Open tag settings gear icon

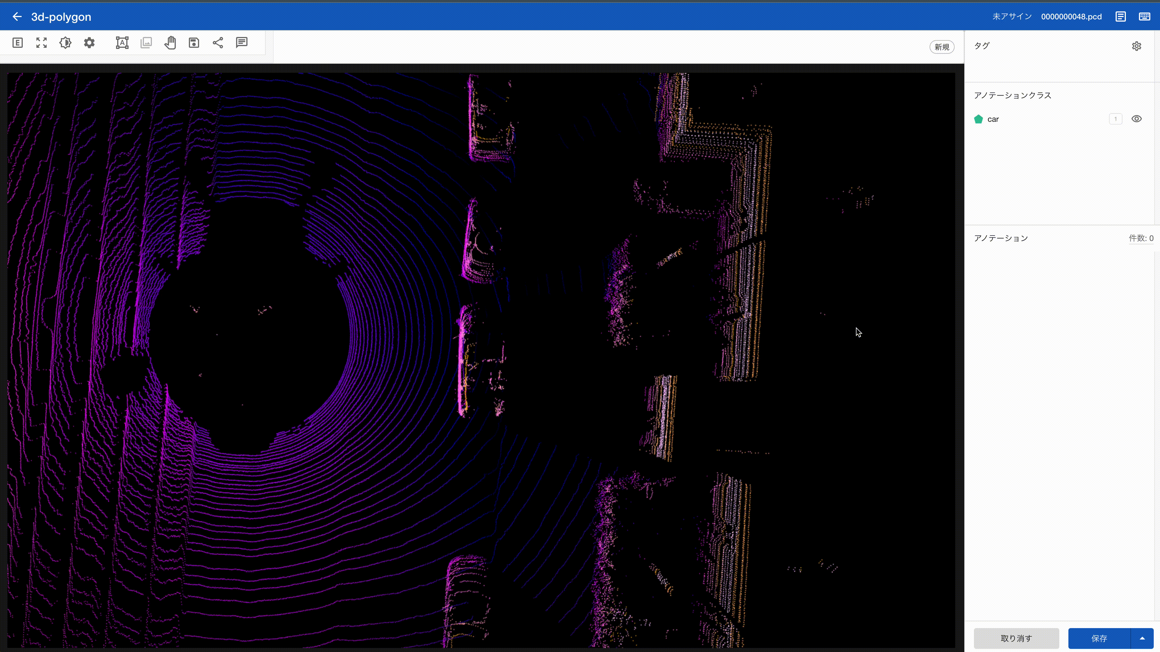(1136, 46)
